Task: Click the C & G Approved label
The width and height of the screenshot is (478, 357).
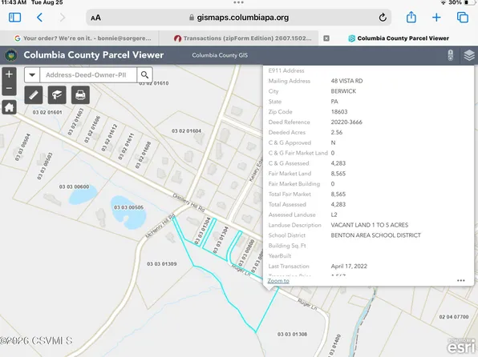Action: (x=290, y=142)
